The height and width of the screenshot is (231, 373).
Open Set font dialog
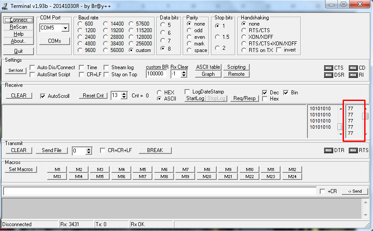click(16, 71)
